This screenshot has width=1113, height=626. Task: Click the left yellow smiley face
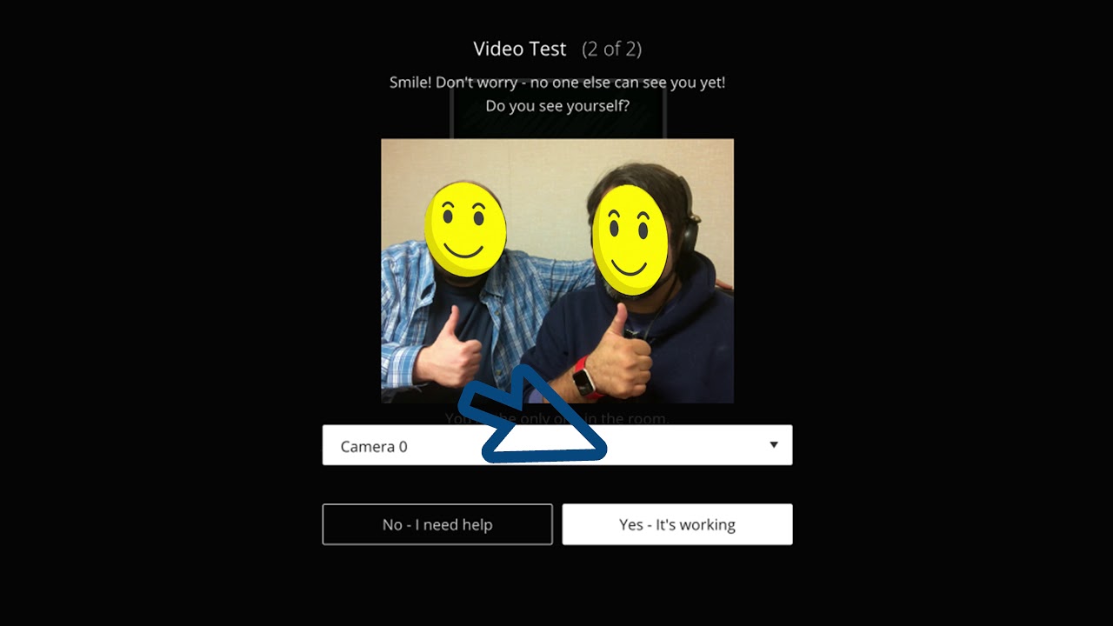coord(465,229)
